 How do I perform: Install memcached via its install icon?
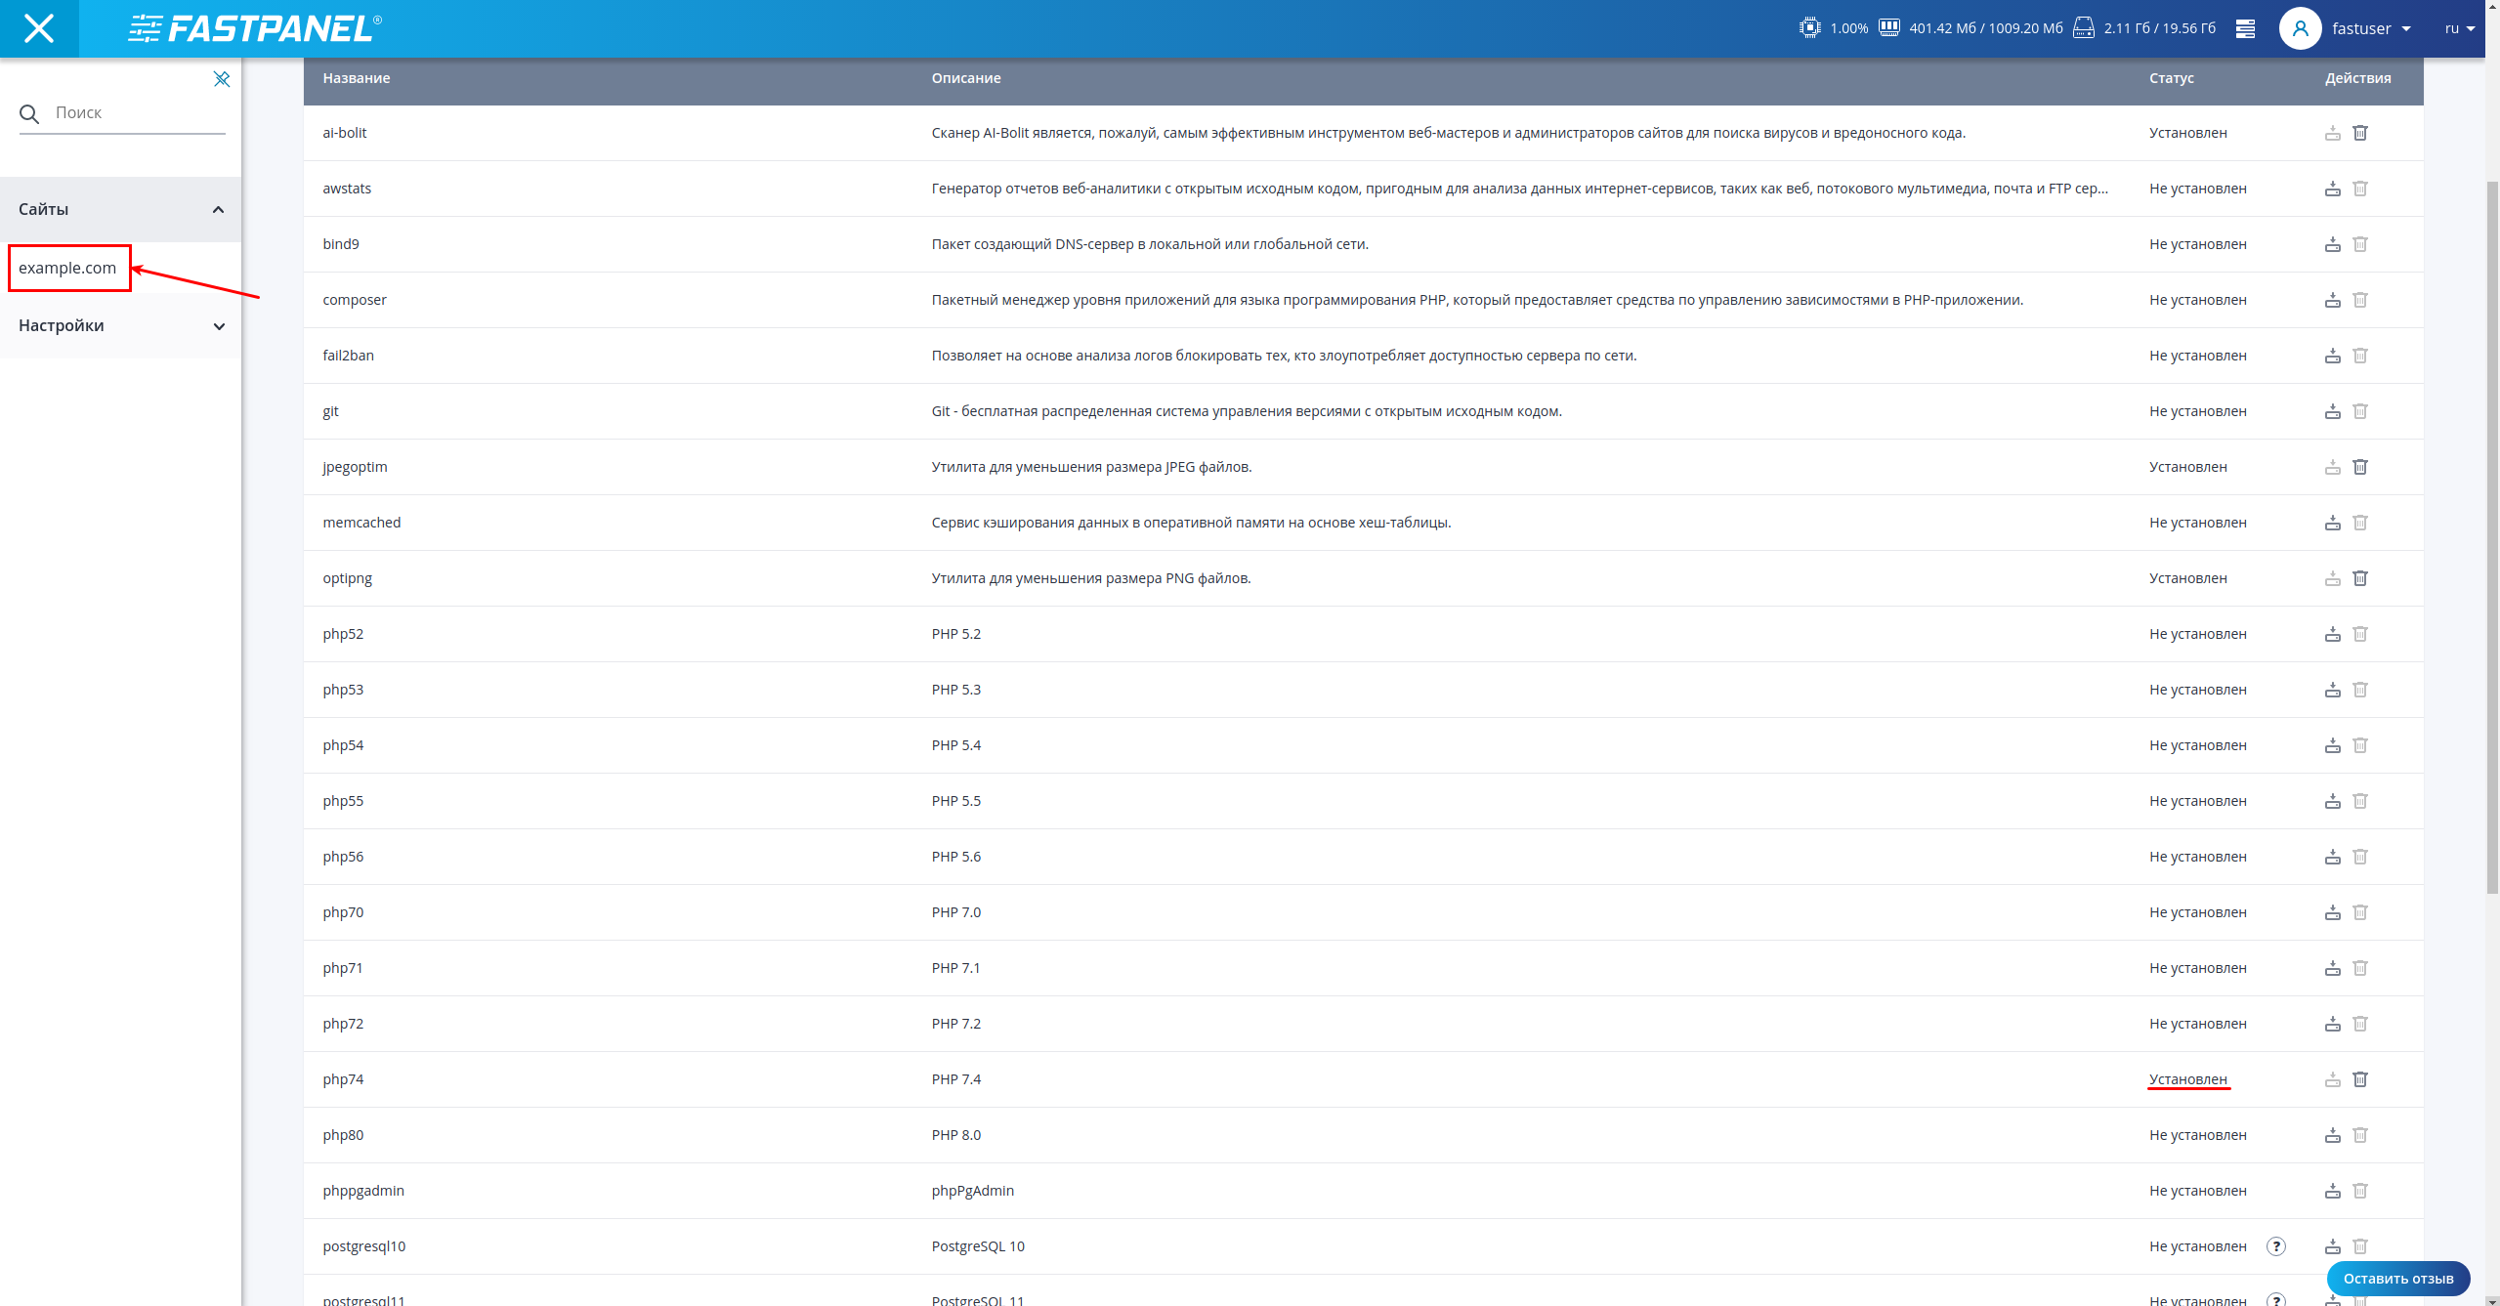pyautogui.click(x=2332, y=523)
